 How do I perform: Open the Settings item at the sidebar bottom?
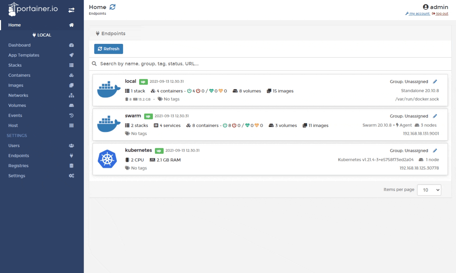[x=17, y=176]
